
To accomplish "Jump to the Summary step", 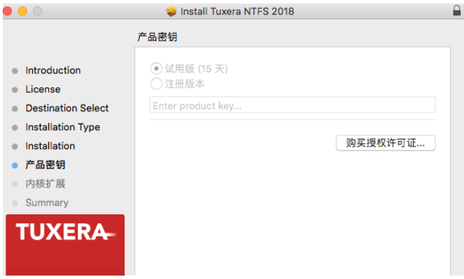I will tap(47, 203).
